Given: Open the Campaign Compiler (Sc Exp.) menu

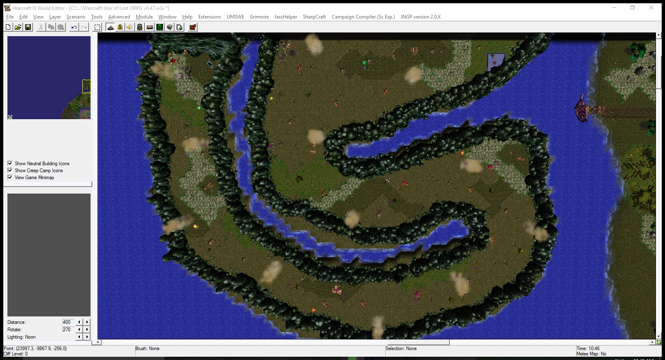Looking at the screenshot, I should coord(363,17).
